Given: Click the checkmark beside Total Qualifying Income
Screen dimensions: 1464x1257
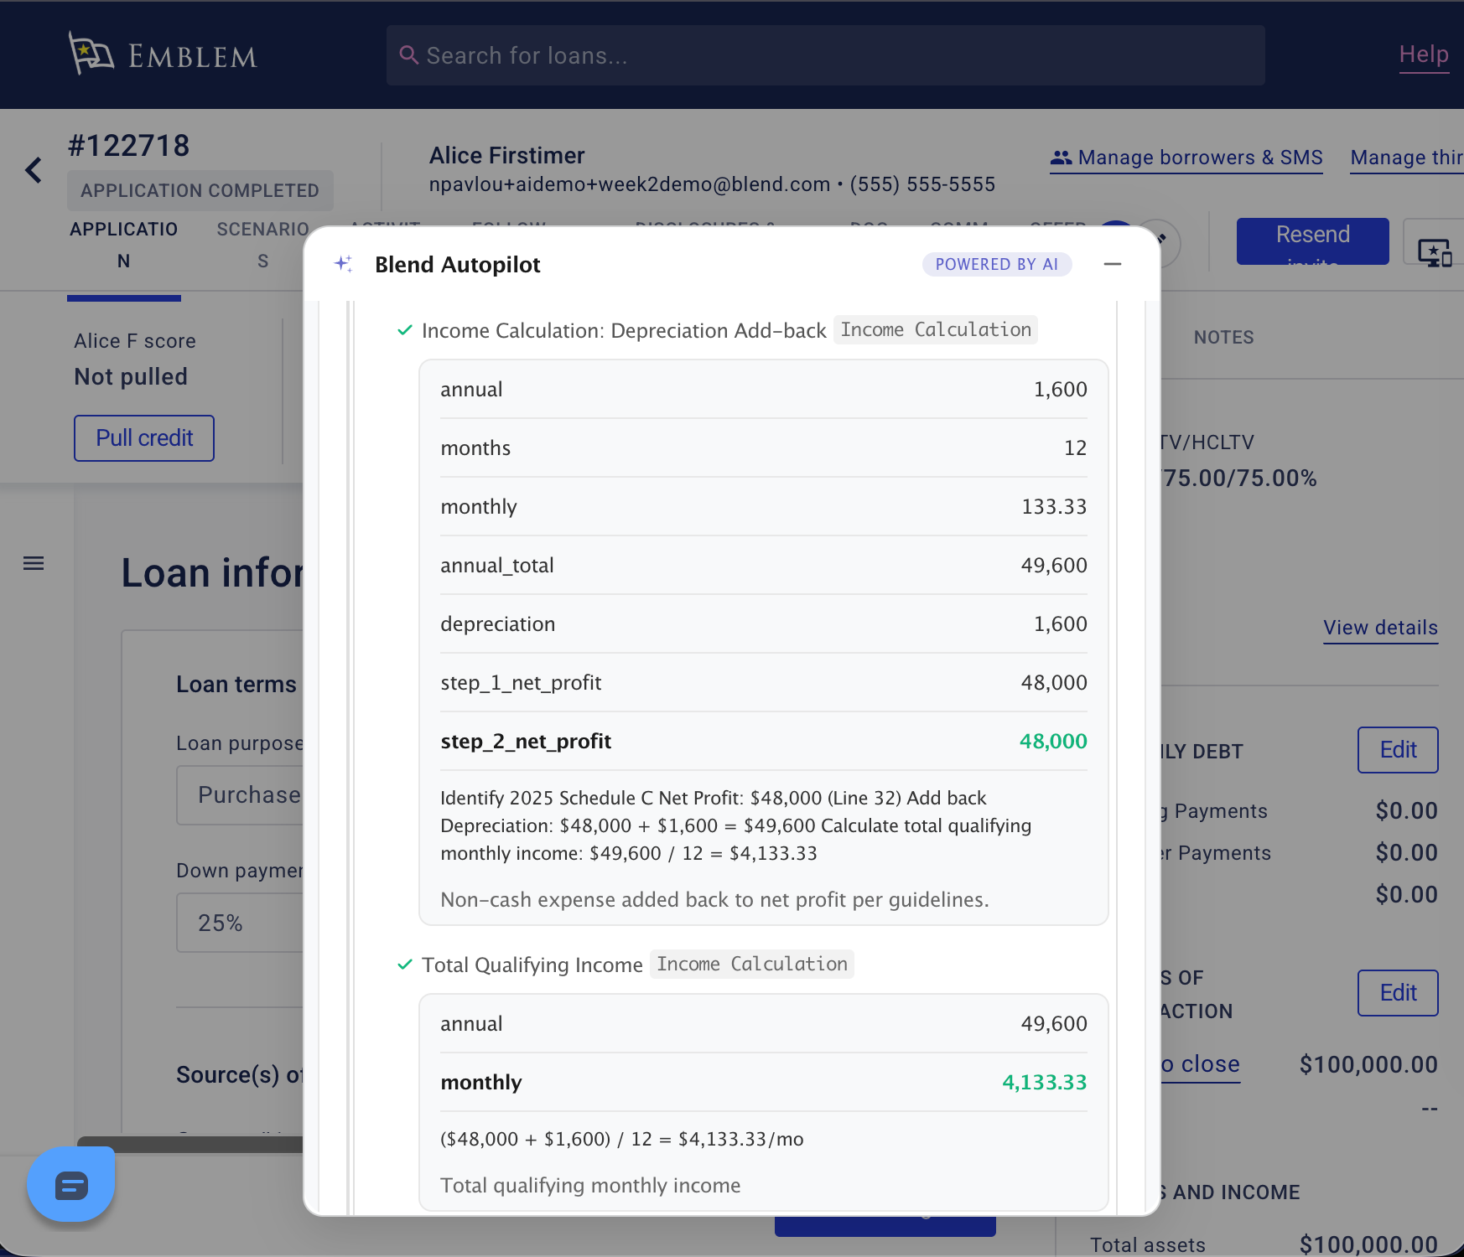Looking at the screenshot, I should [x=405, y=965].
